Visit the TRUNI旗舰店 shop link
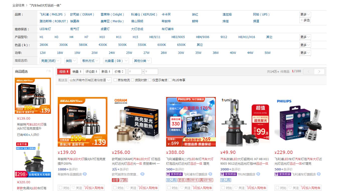The height and width of the screenshot is (191, 337). 246,174
